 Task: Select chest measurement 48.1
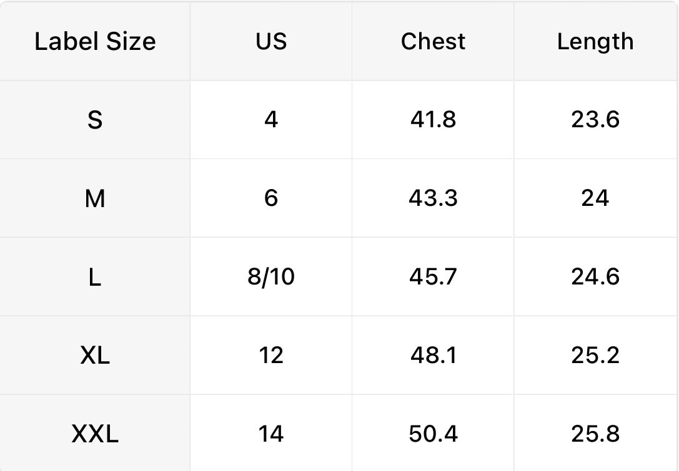pyautogui.click(x=433, y=356)
